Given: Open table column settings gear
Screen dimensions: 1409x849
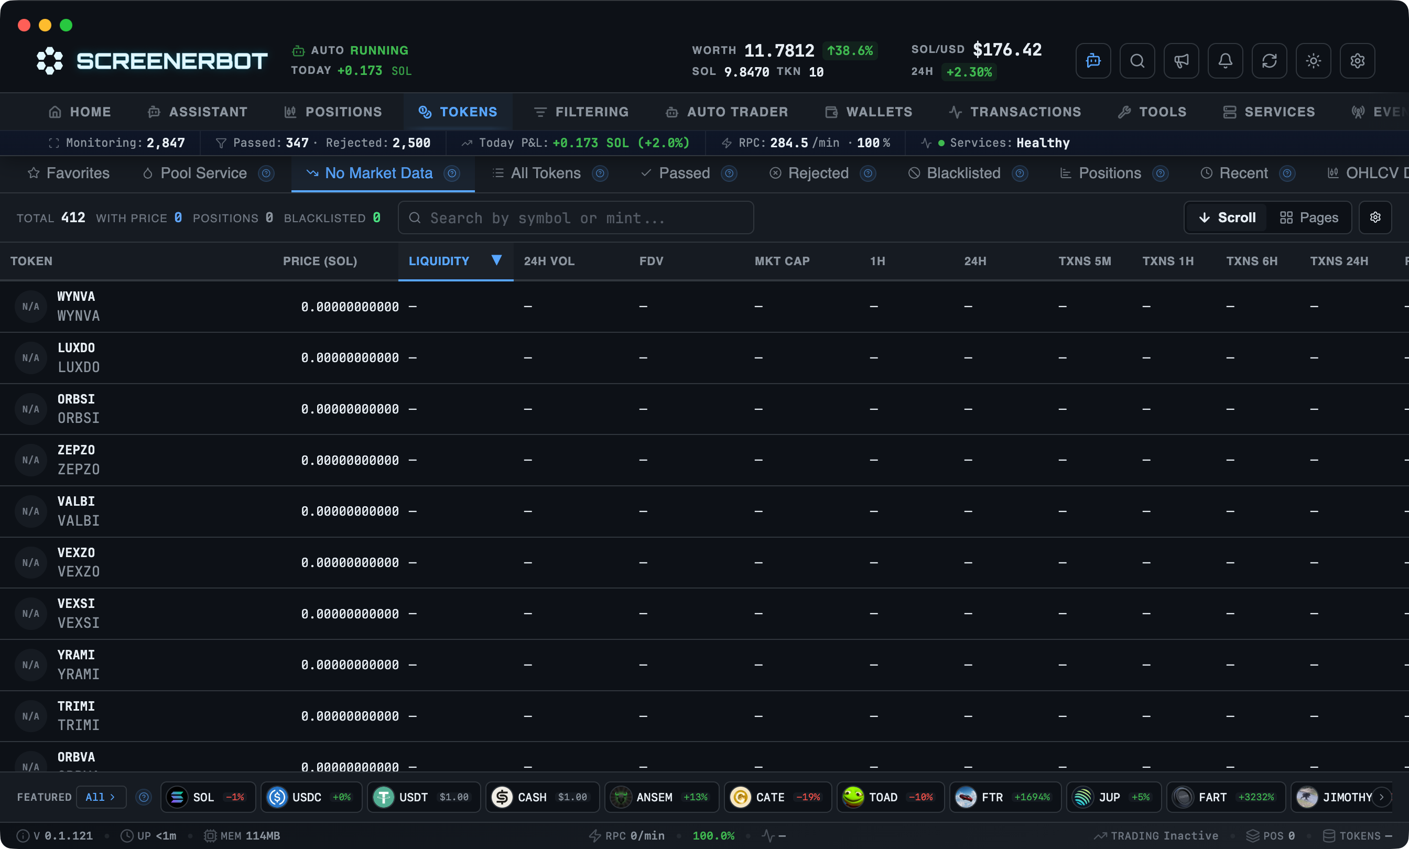Looking at the screenshot, I should (1375, 217).
